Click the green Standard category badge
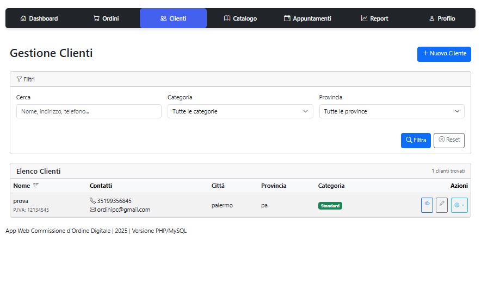Viewport: 500px width, 285px height. tap(330, 206)
